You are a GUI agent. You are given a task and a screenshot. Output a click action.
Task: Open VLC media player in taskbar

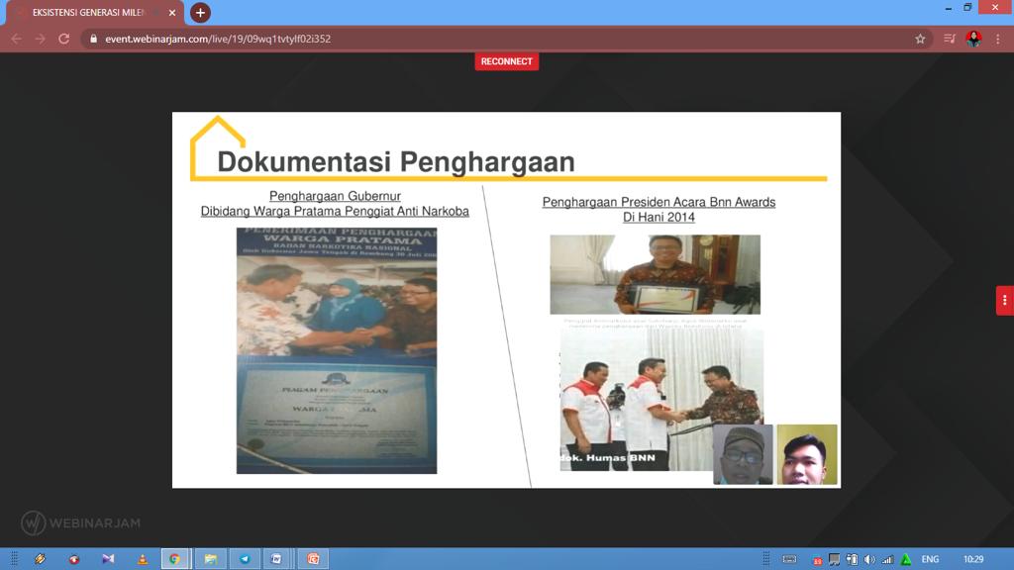[143, 559]
